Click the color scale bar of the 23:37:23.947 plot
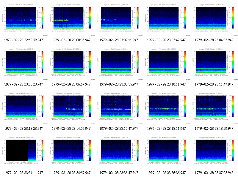 click(x=233, y=151)
